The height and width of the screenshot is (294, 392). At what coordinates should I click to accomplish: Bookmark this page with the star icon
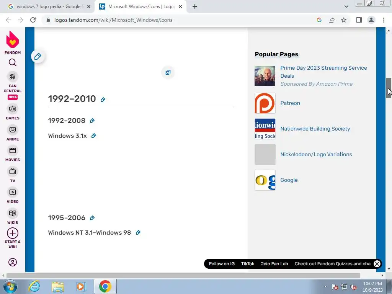point(344,20)
